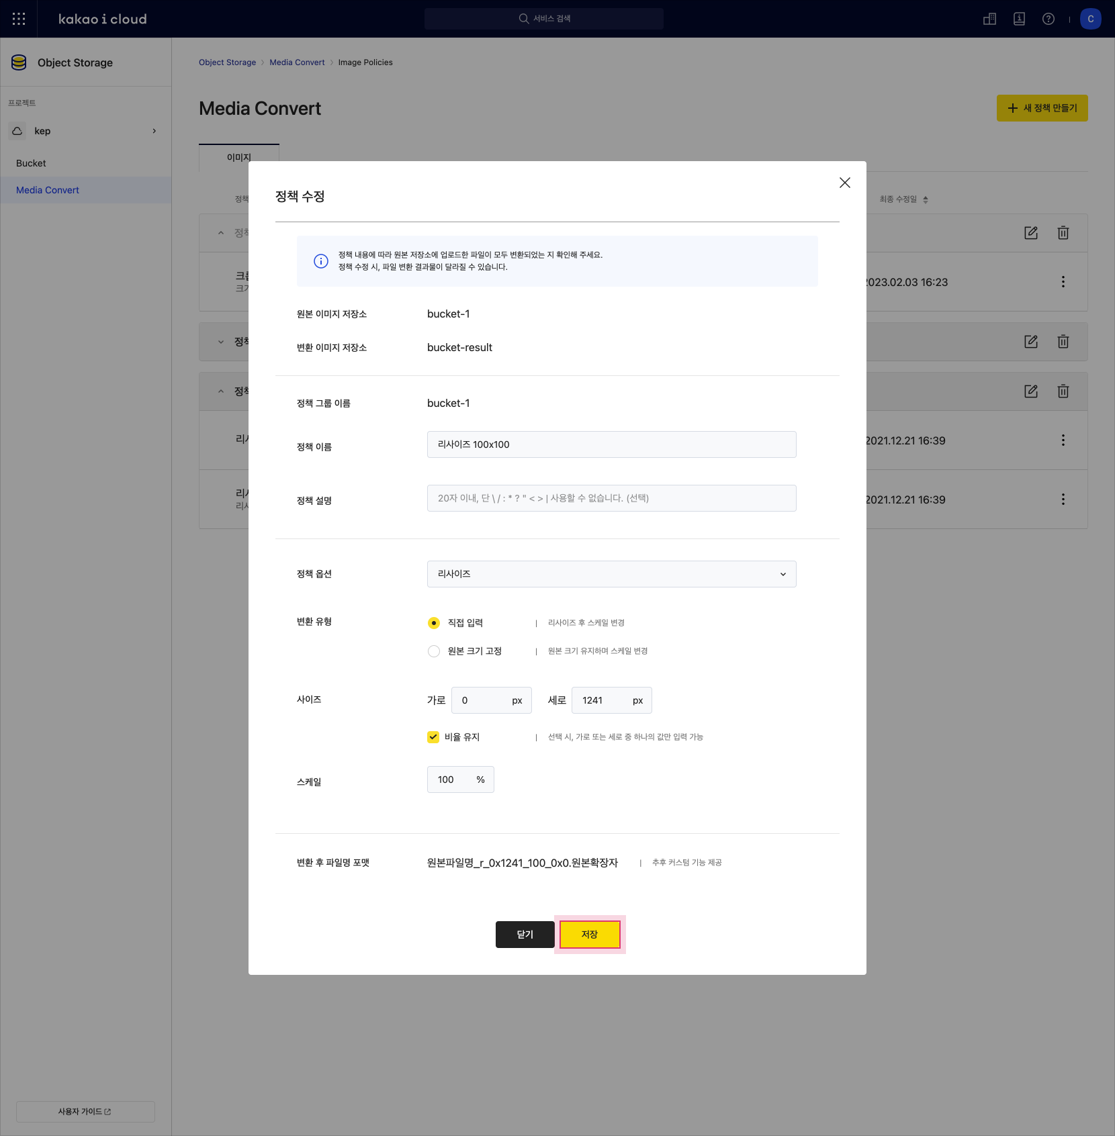Delete the first policy group with trash icon
Screen dimensions: 1115x1136
[x=1063, y=233]
